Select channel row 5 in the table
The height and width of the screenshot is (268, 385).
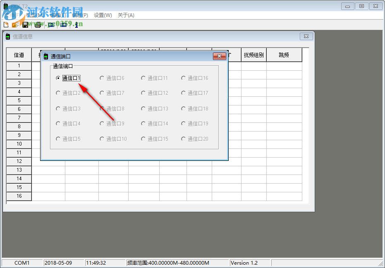tap(19, 100)
